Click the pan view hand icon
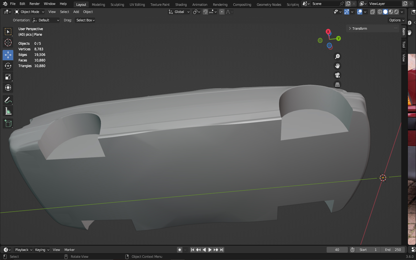The width and height of the screenshot is (416, 260). (337, 66)
